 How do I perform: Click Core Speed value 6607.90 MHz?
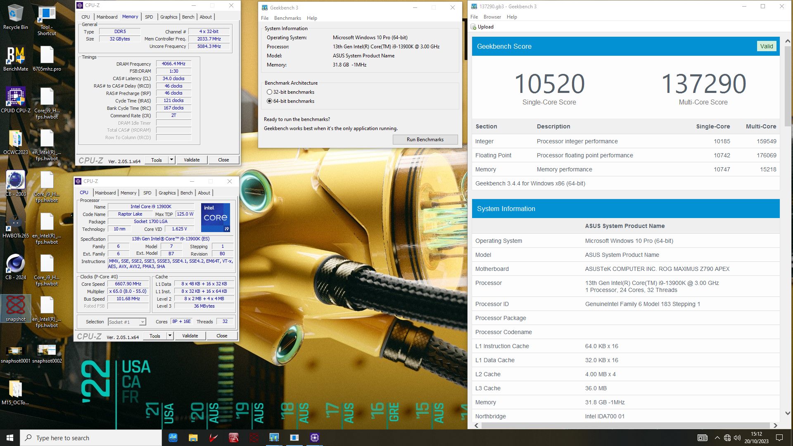click(128, 284)
